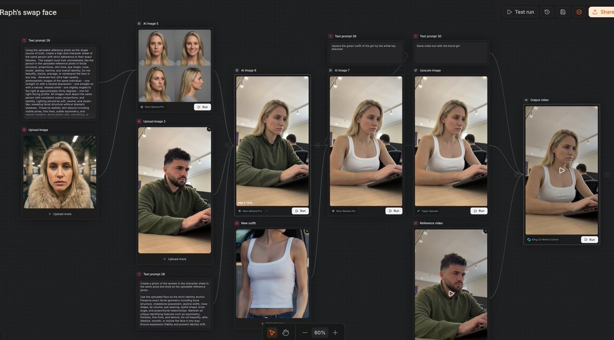
Task: Select the AI image 7 white top result
Action: pyautogui.click(x=366, y=141)
